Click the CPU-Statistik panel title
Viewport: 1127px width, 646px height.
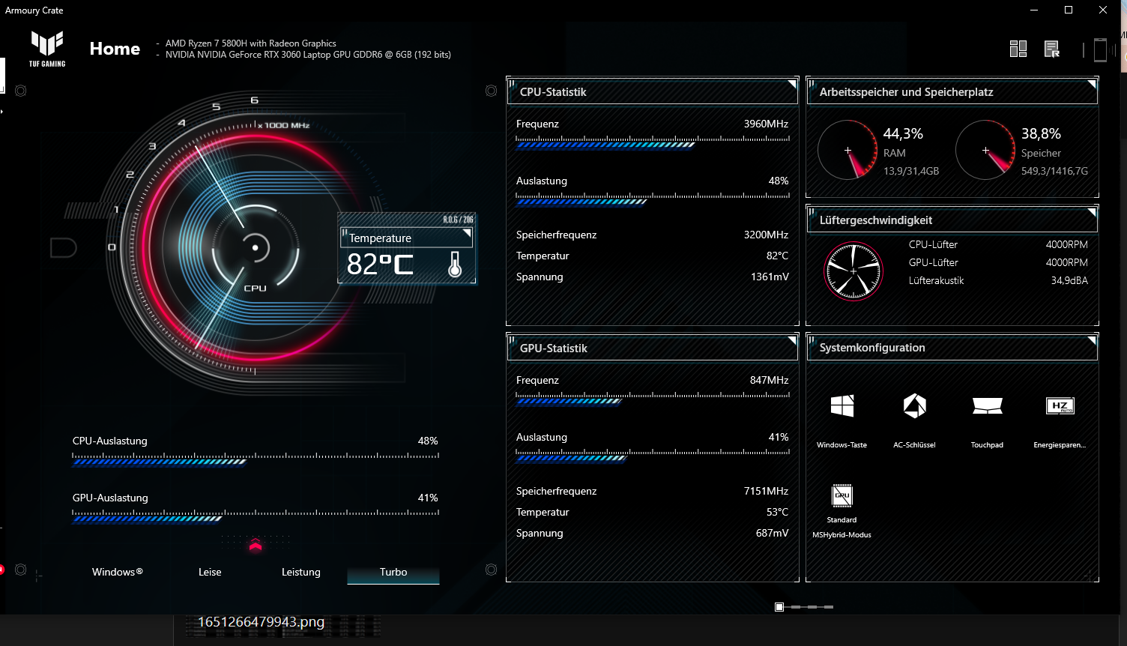pyautogui.click(x=553, y=92)
